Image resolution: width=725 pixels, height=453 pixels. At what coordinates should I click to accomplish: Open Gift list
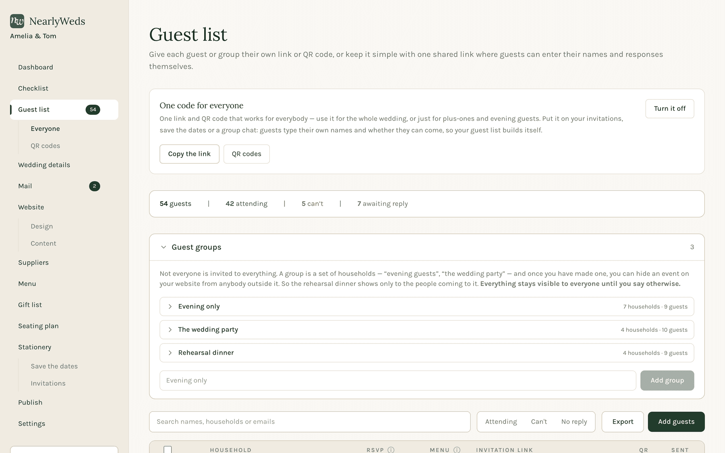pos(64,305)
